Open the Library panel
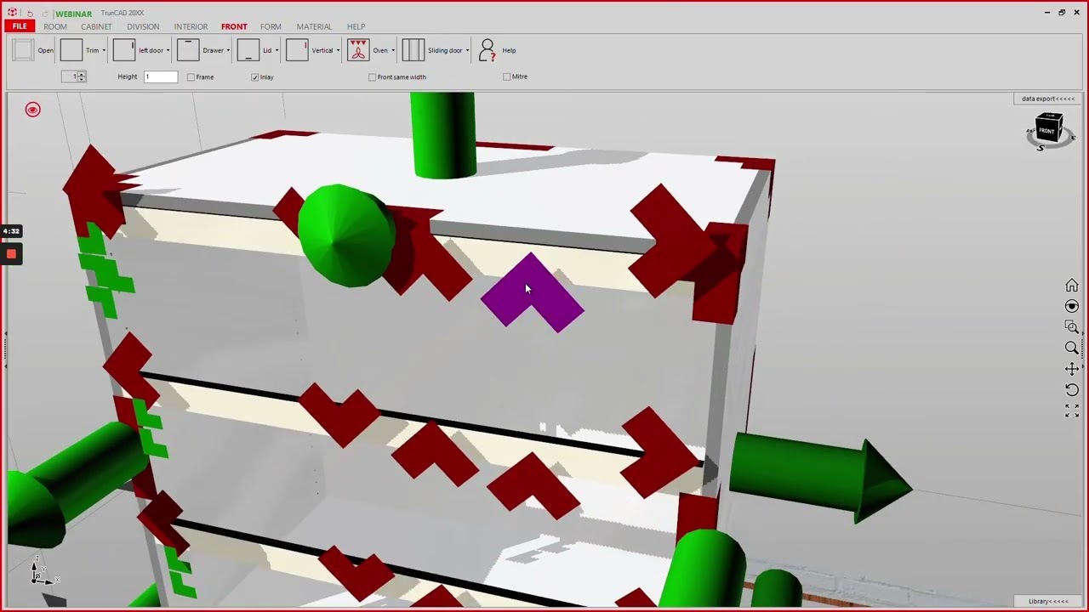Viewport: 1089px width, 612px height. (1048, 601)
